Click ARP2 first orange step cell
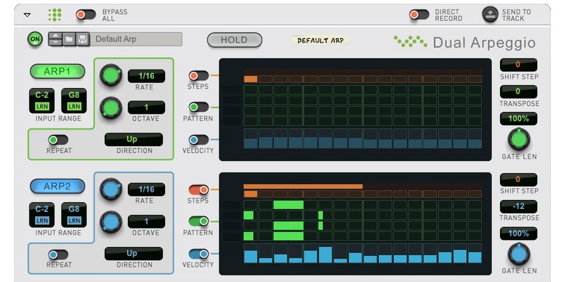Image resolution: width=565 pixels, height=282 pixels. (x=250, y=194)
